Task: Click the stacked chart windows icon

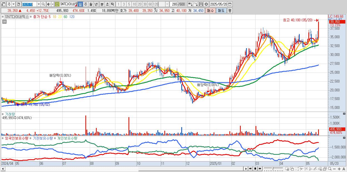Action: click(x=325, y=169)
